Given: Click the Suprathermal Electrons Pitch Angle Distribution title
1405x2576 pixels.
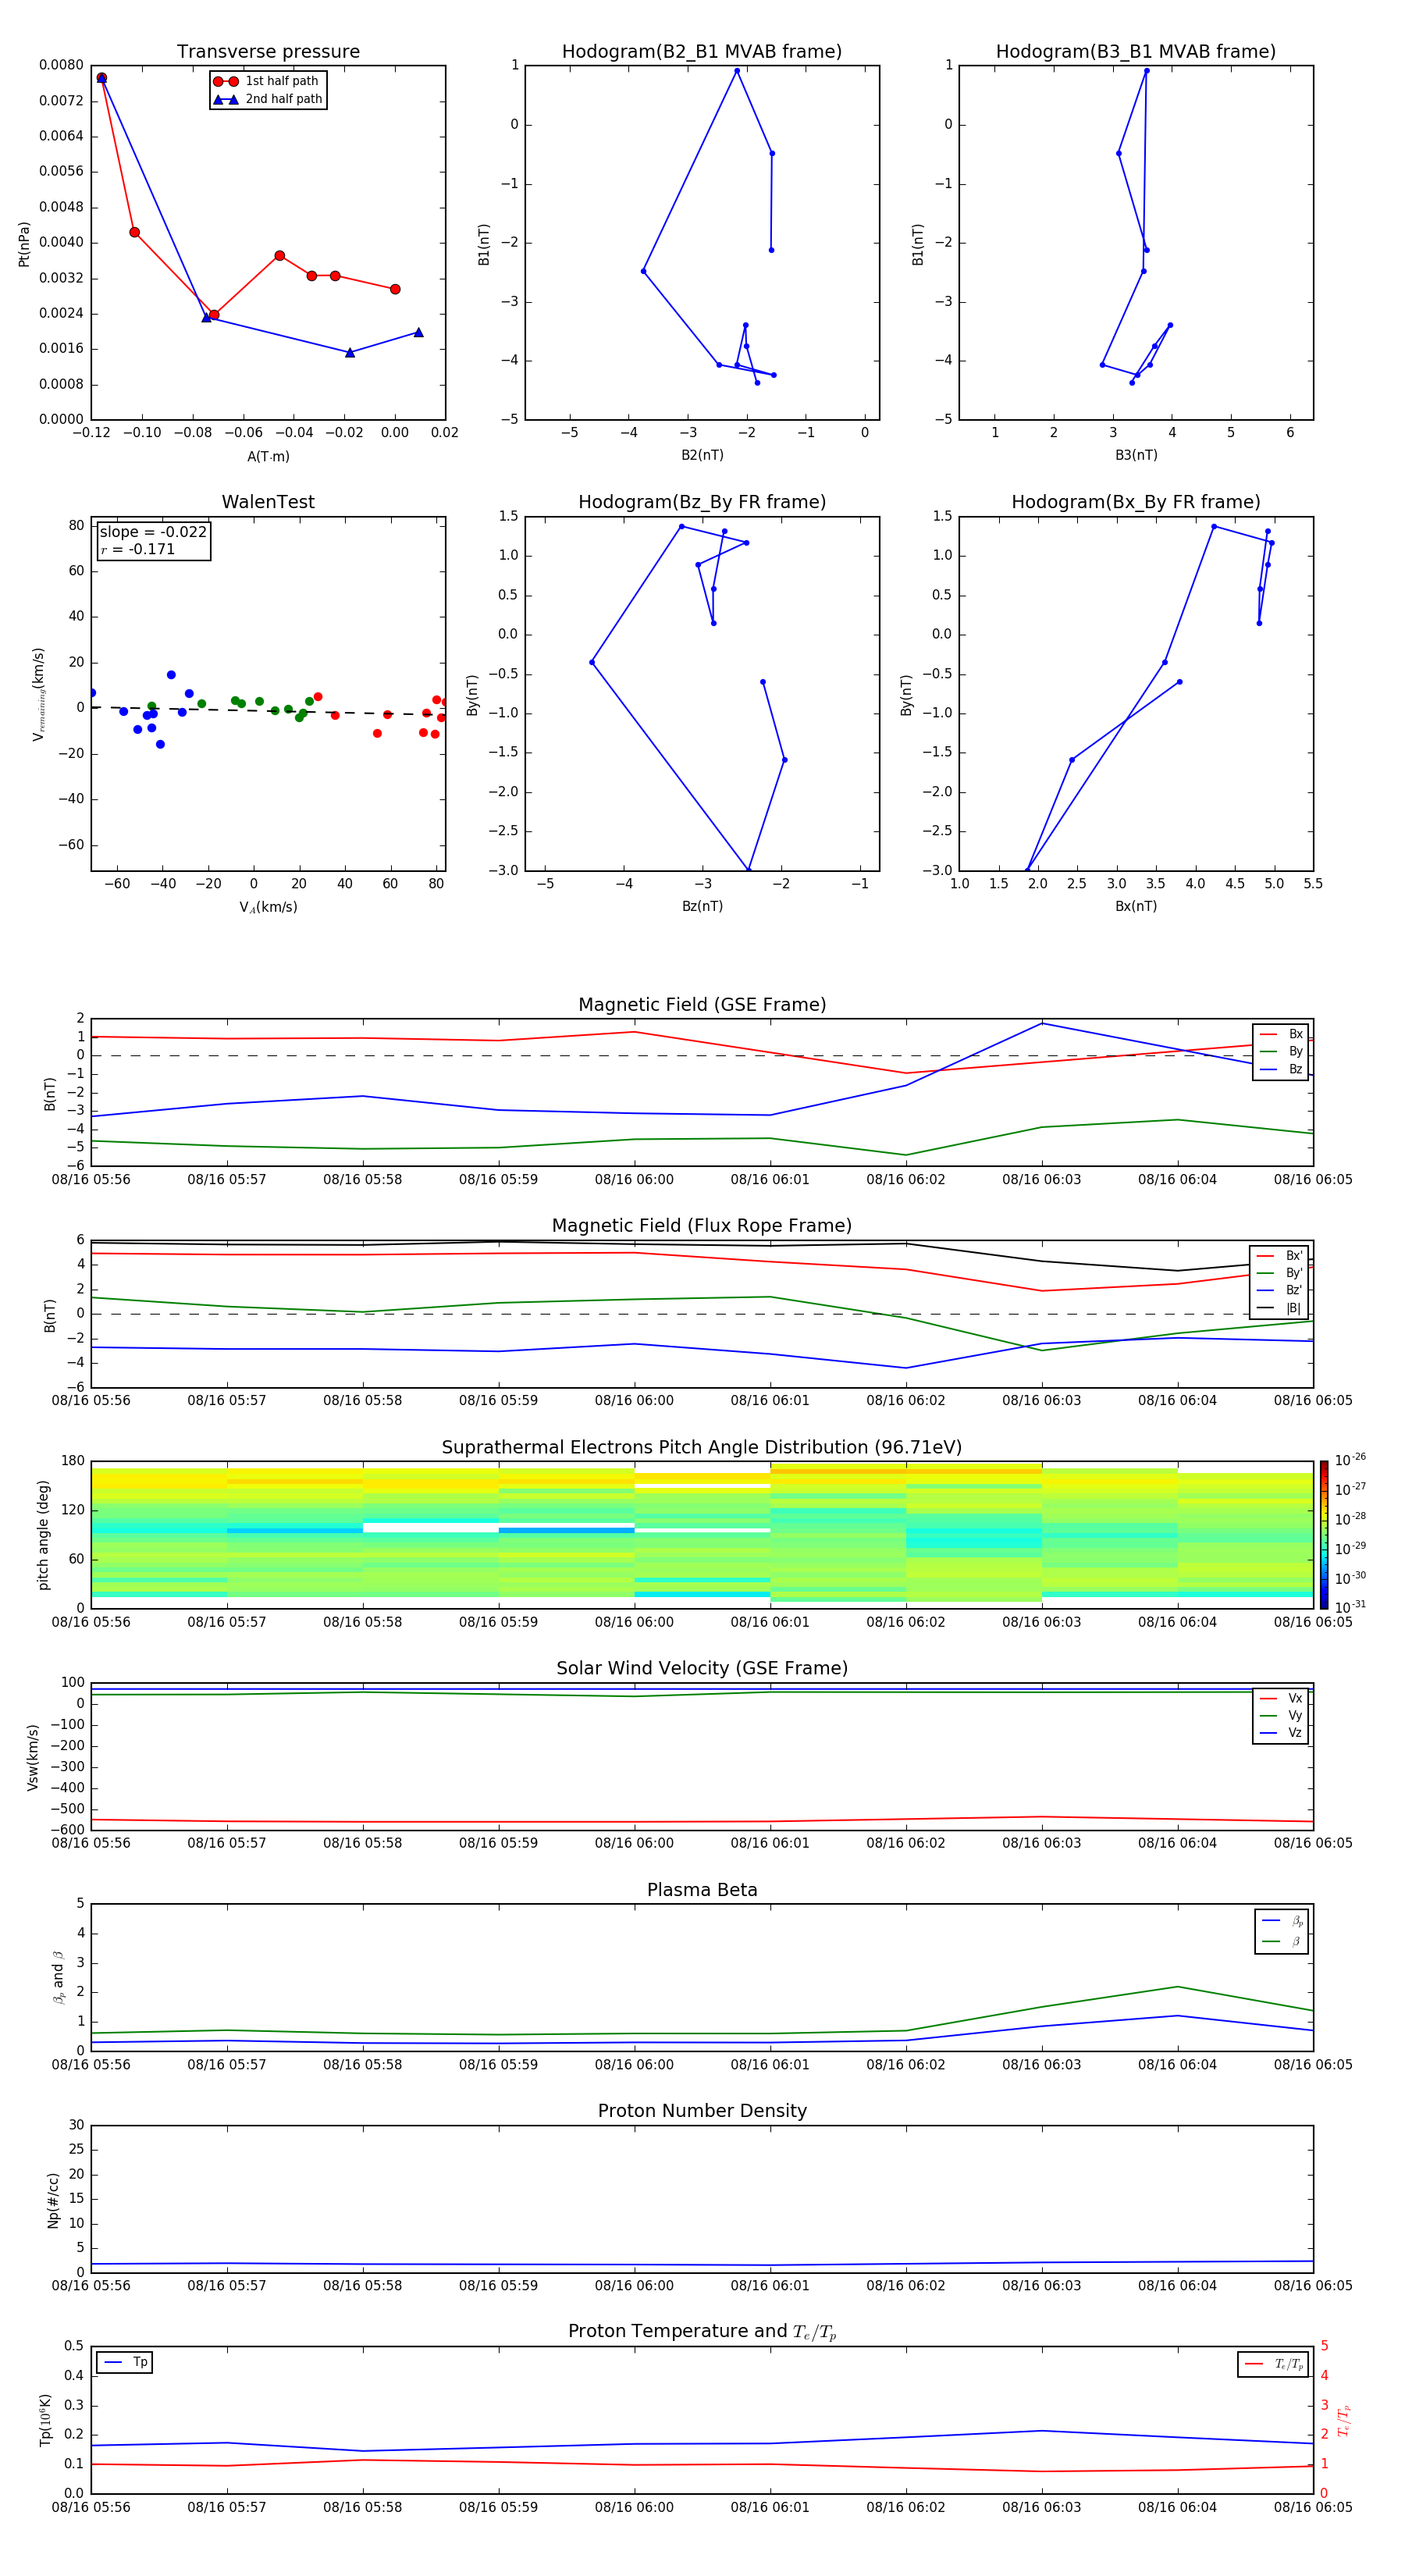Looking at the screenshot, I should [x=702, y=1448].
